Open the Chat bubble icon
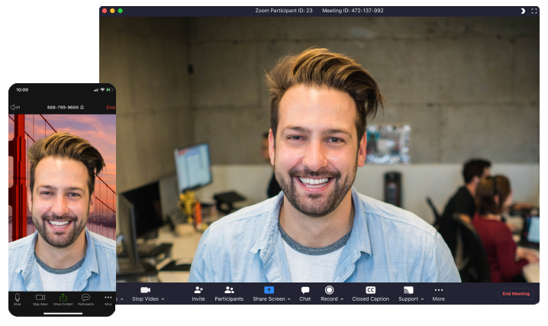Image resolution: width=548 pixels, height=326 pixels. (x=305, y=290)
